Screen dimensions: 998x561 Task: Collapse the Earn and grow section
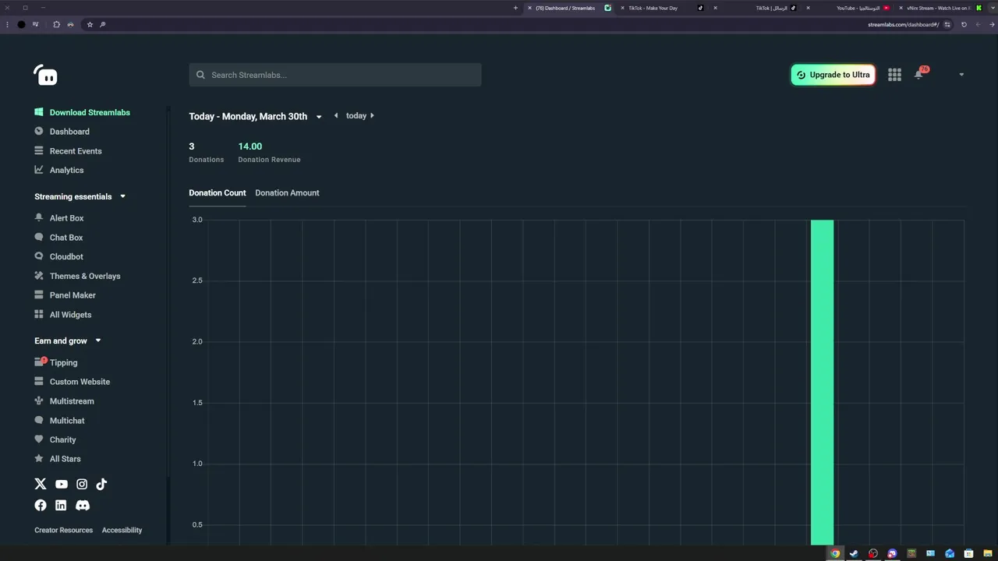pos(97,340)
